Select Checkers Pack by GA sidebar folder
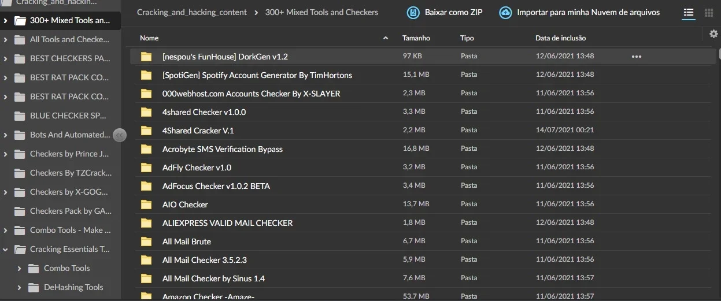The height and width of the screenshot is (301, 721). click(71, 211)
